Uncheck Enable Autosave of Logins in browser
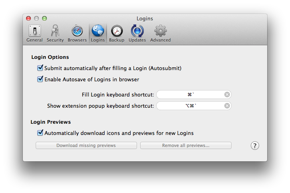 tap(40, 79)
